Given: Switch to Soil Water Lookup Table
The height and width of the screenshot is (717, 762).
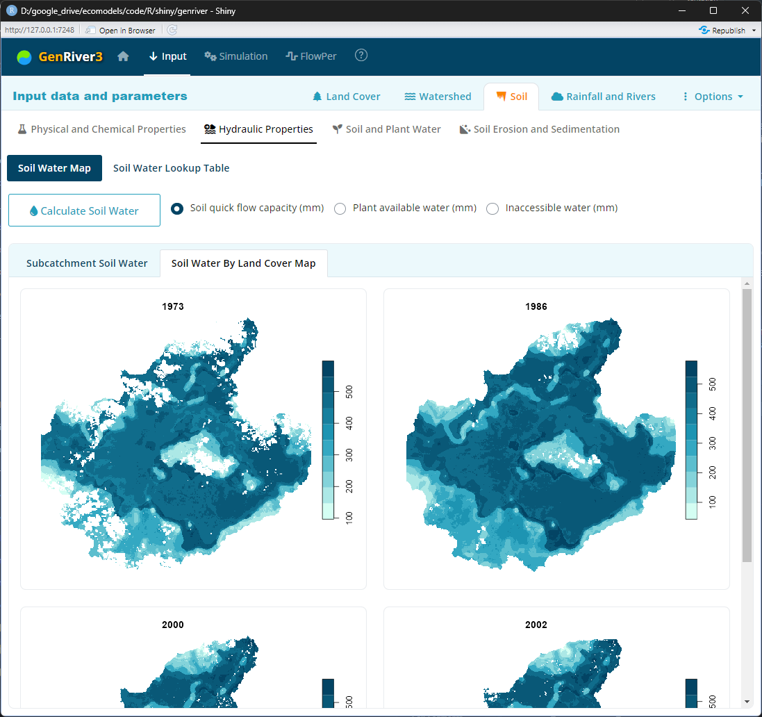Looking at the screenshot, I should [x=171, y=168].
